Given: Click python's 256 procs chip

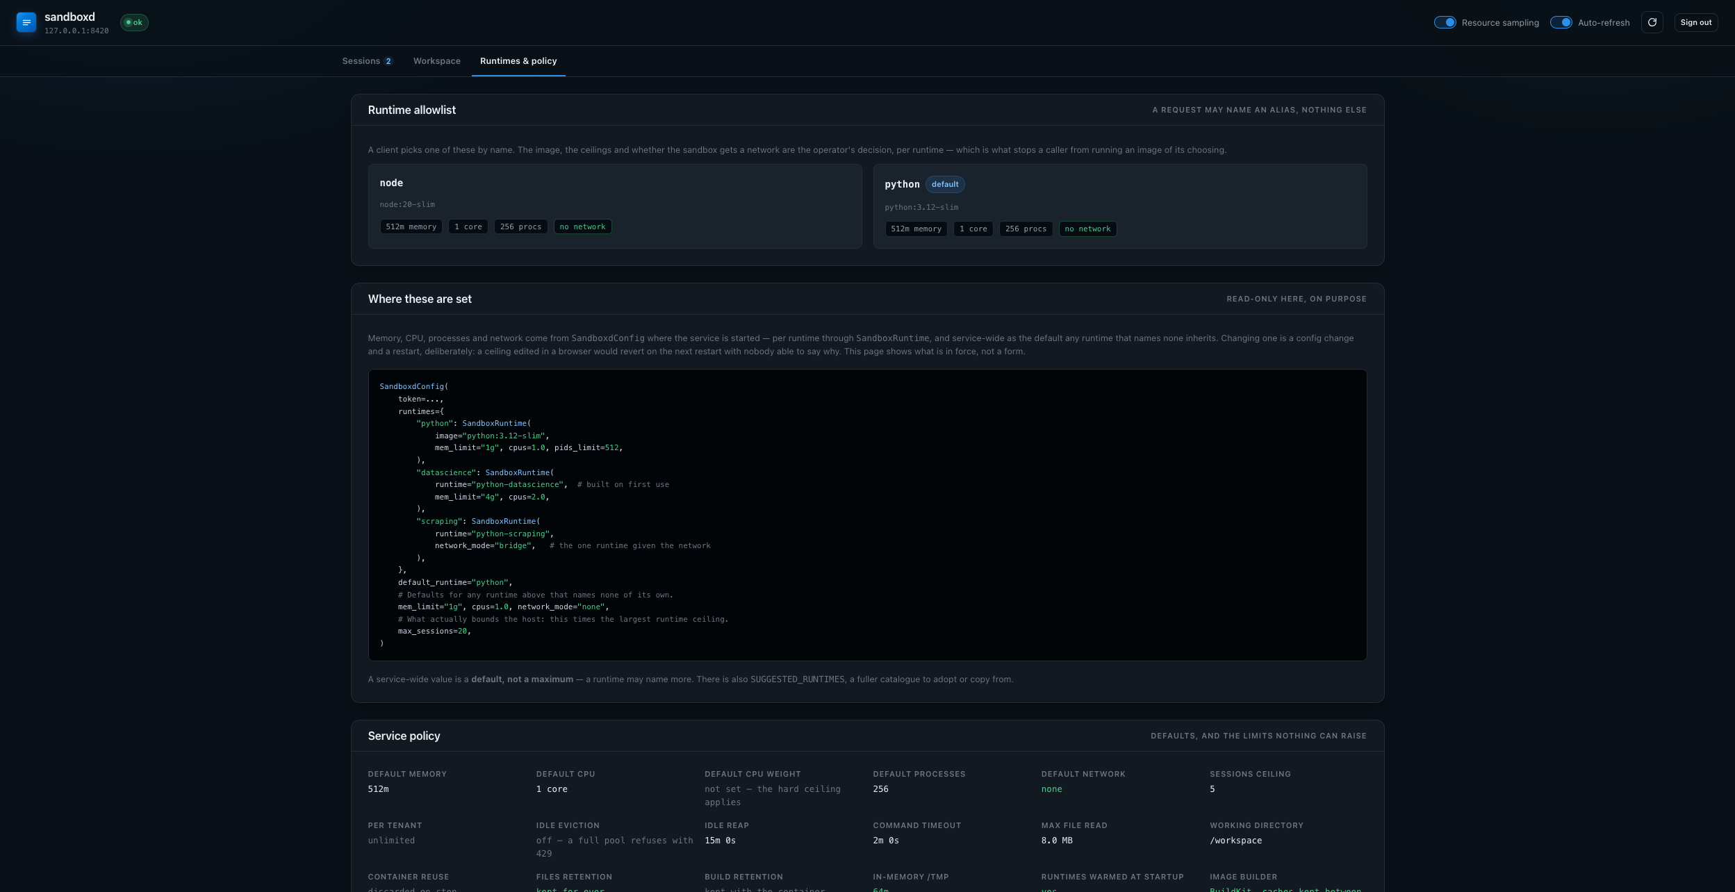Looking at the screenshot, I should 1026,229.
